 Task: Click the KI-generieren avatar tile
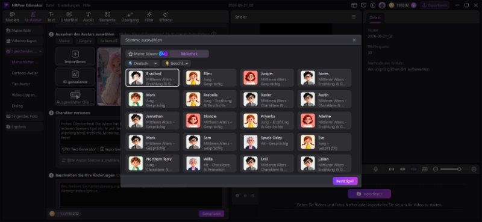click(75, 77)
